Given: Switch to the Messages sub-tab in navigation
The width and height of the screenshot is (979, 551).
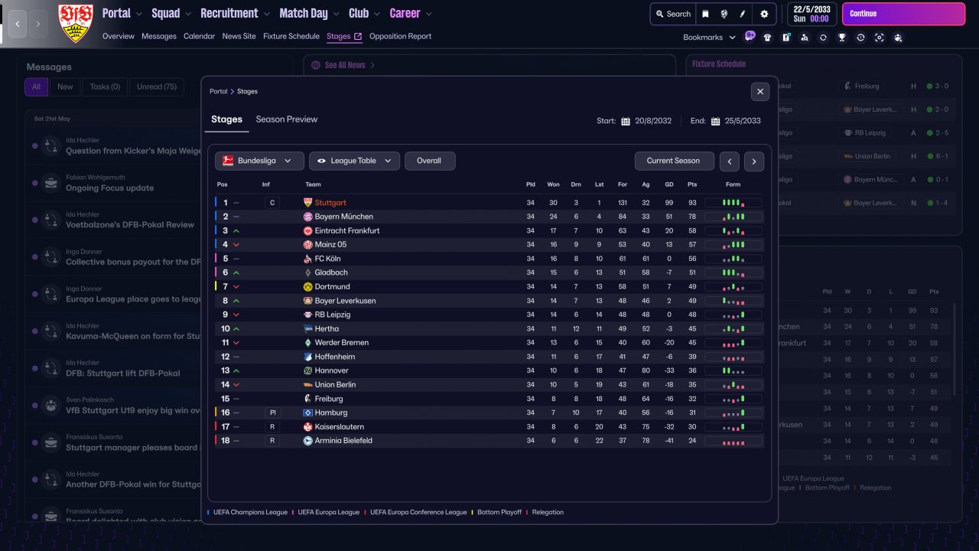Looking at the screenshot, I should click(158, 36).
